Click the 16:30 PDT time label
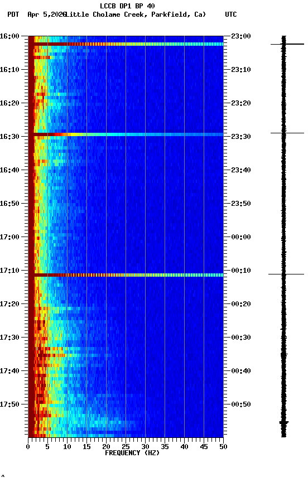308x482 pixels. [x=9, y=137]
